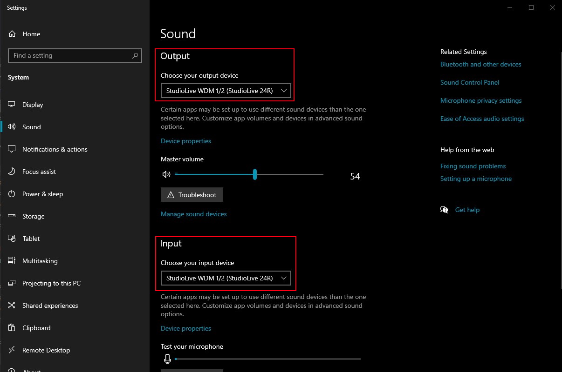Open Shared experiences icon
562x372 pixels.
[x=12, y=306]
